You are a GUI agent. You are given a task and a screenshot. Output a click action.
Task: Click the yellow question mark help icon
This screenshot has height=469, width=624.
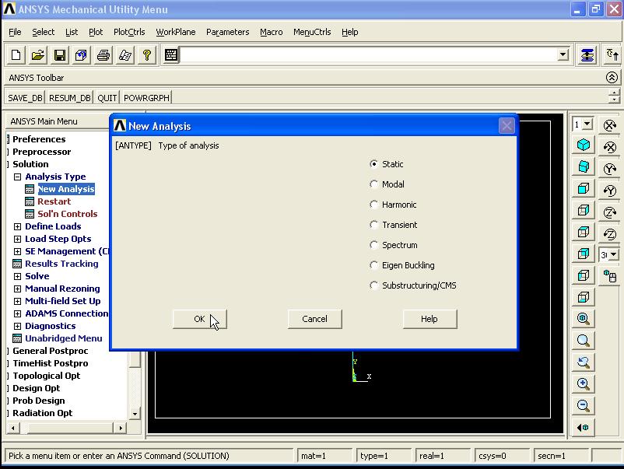pos(147,55)
